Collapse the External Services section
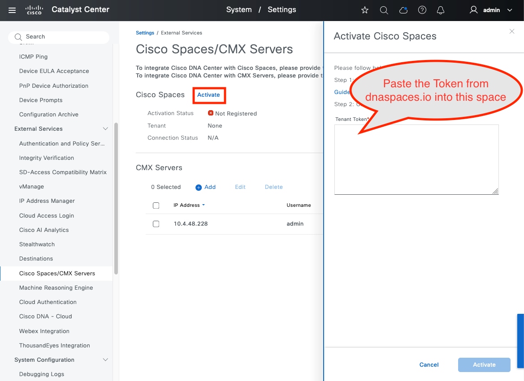This screenshot has height=381, width=524. [x=105, y=128]
